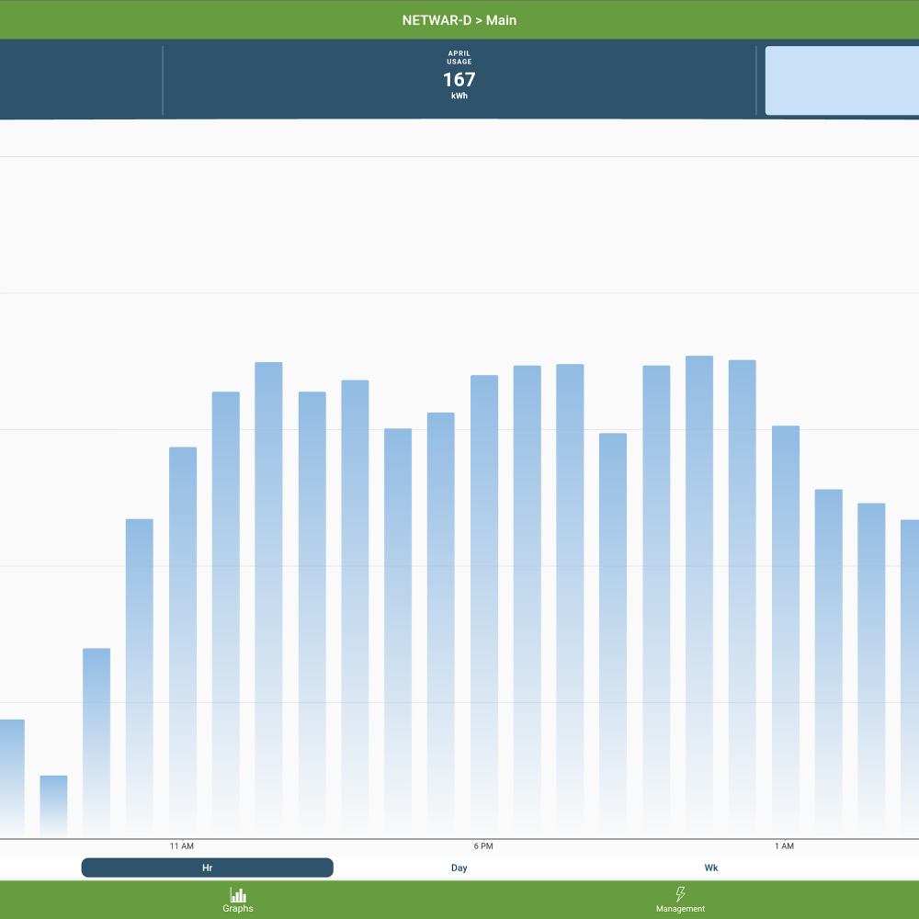The width and height of the screenshot is (919, 919).
Task: Click the 11 AM axis label
Action: [182, 845]
